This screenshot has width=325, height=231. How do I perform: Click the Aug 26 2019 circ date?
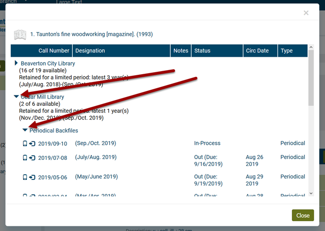[254, 160]
